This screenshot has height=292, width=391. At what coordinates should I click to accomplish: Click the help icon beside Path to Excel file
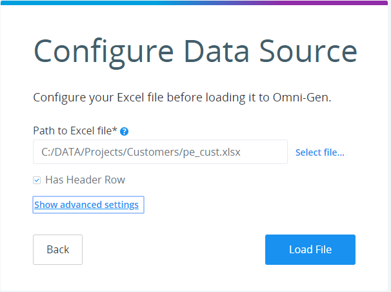(x=124, y=131)
